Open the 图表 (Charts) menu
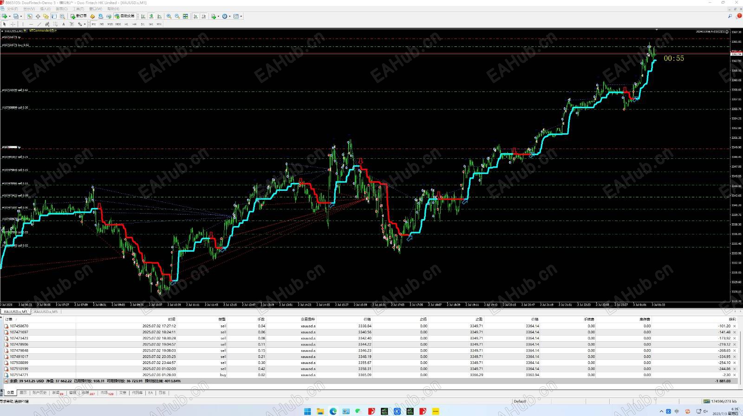Image resolution: width=743 pixels, height=416 pixels. pyautogui.click(x=61, y=9)
